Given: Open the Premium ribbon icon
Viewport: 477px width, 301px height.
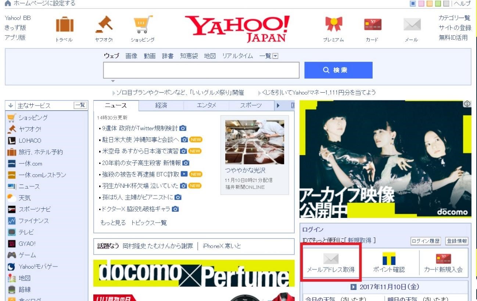Looking at the screenshot, I should click(333, 24).
